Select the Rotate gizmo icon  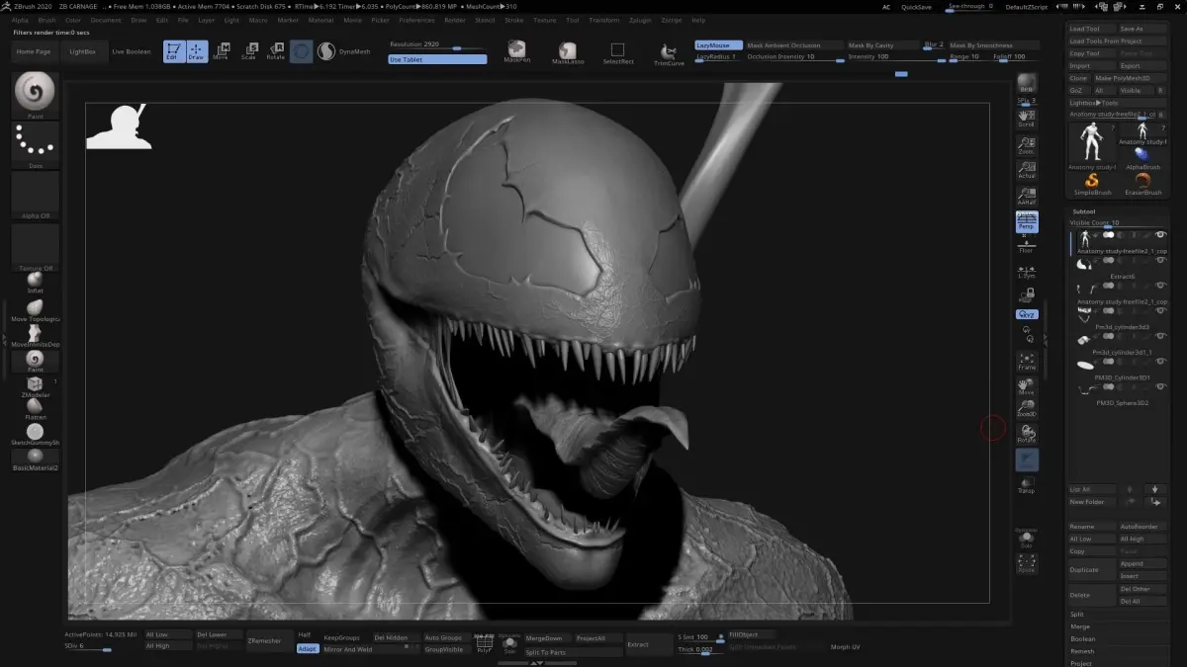tap(276, 51)
